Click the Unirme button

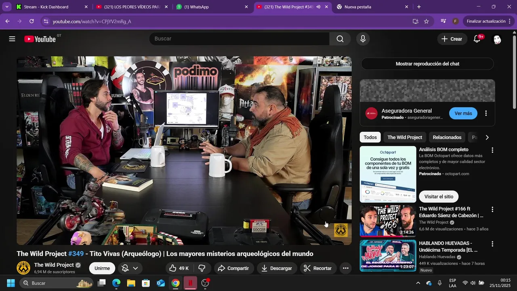tap(102, 268)
